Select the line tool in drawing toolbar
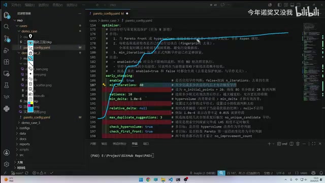Screen dimensions: 325x183 pos(30,64)
